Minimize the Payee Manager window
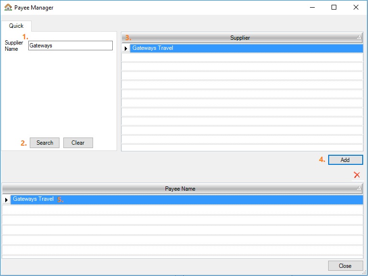The image size is (368, 276). pos(312,8)
